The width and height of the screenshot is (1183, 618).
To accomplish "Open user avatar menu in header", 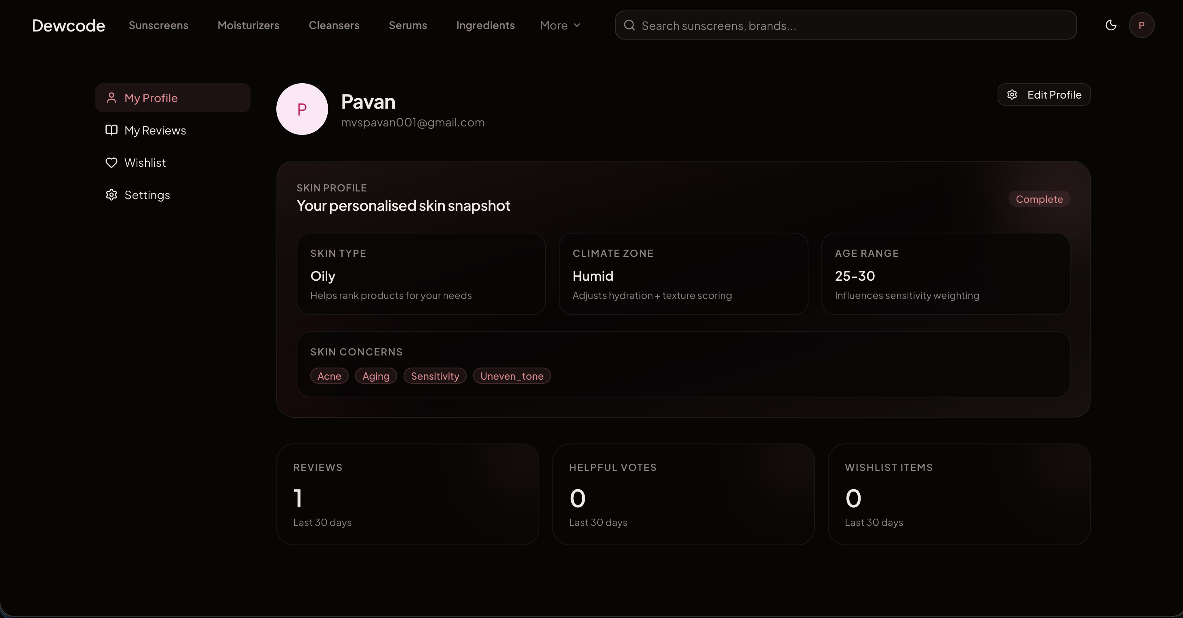I will [1141, 25].
